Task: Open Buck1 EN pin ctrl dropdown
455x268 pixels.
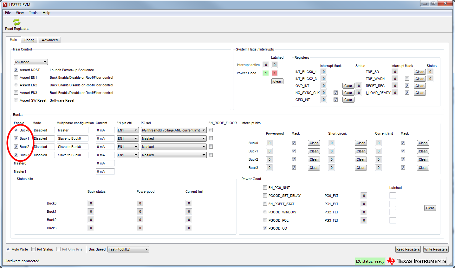Action: coord(128,138)
